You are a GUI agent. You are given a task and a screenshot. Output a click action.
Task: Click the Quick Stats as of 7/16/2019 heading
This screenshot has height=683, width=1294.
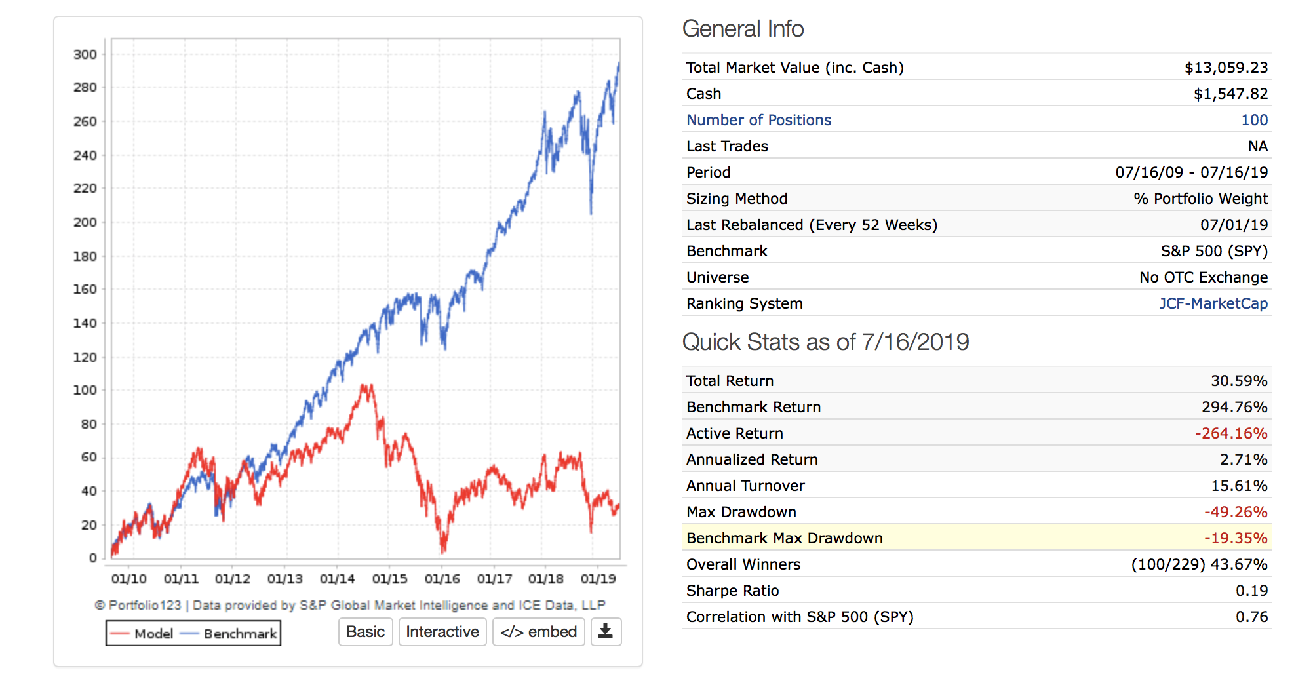pos(825,342)
